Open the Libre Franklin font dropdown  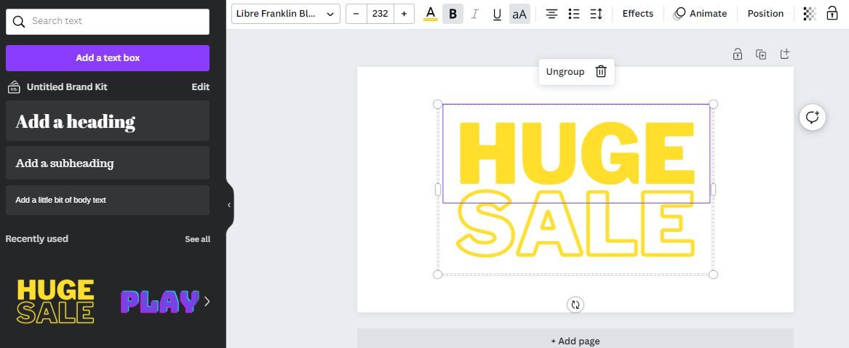[285, 14]
